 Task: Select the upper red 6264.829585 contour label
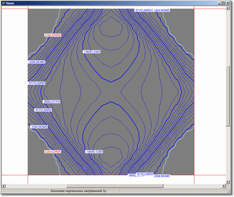point(52,35)
